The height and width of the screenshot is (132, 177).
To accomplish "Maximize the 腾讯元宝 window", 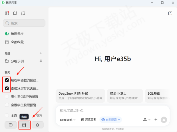I will coord(162,2).
